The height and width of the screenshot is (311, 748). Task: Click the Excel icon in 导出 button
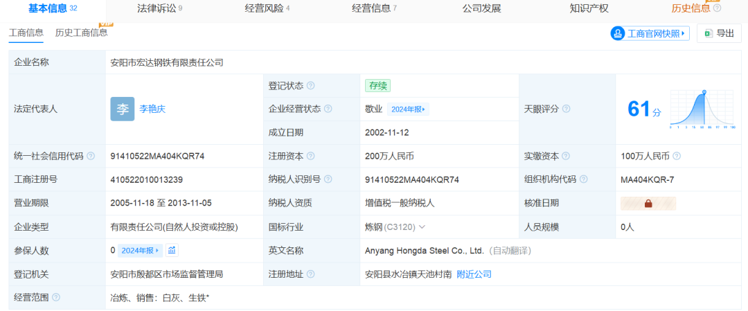click(709, 33)
